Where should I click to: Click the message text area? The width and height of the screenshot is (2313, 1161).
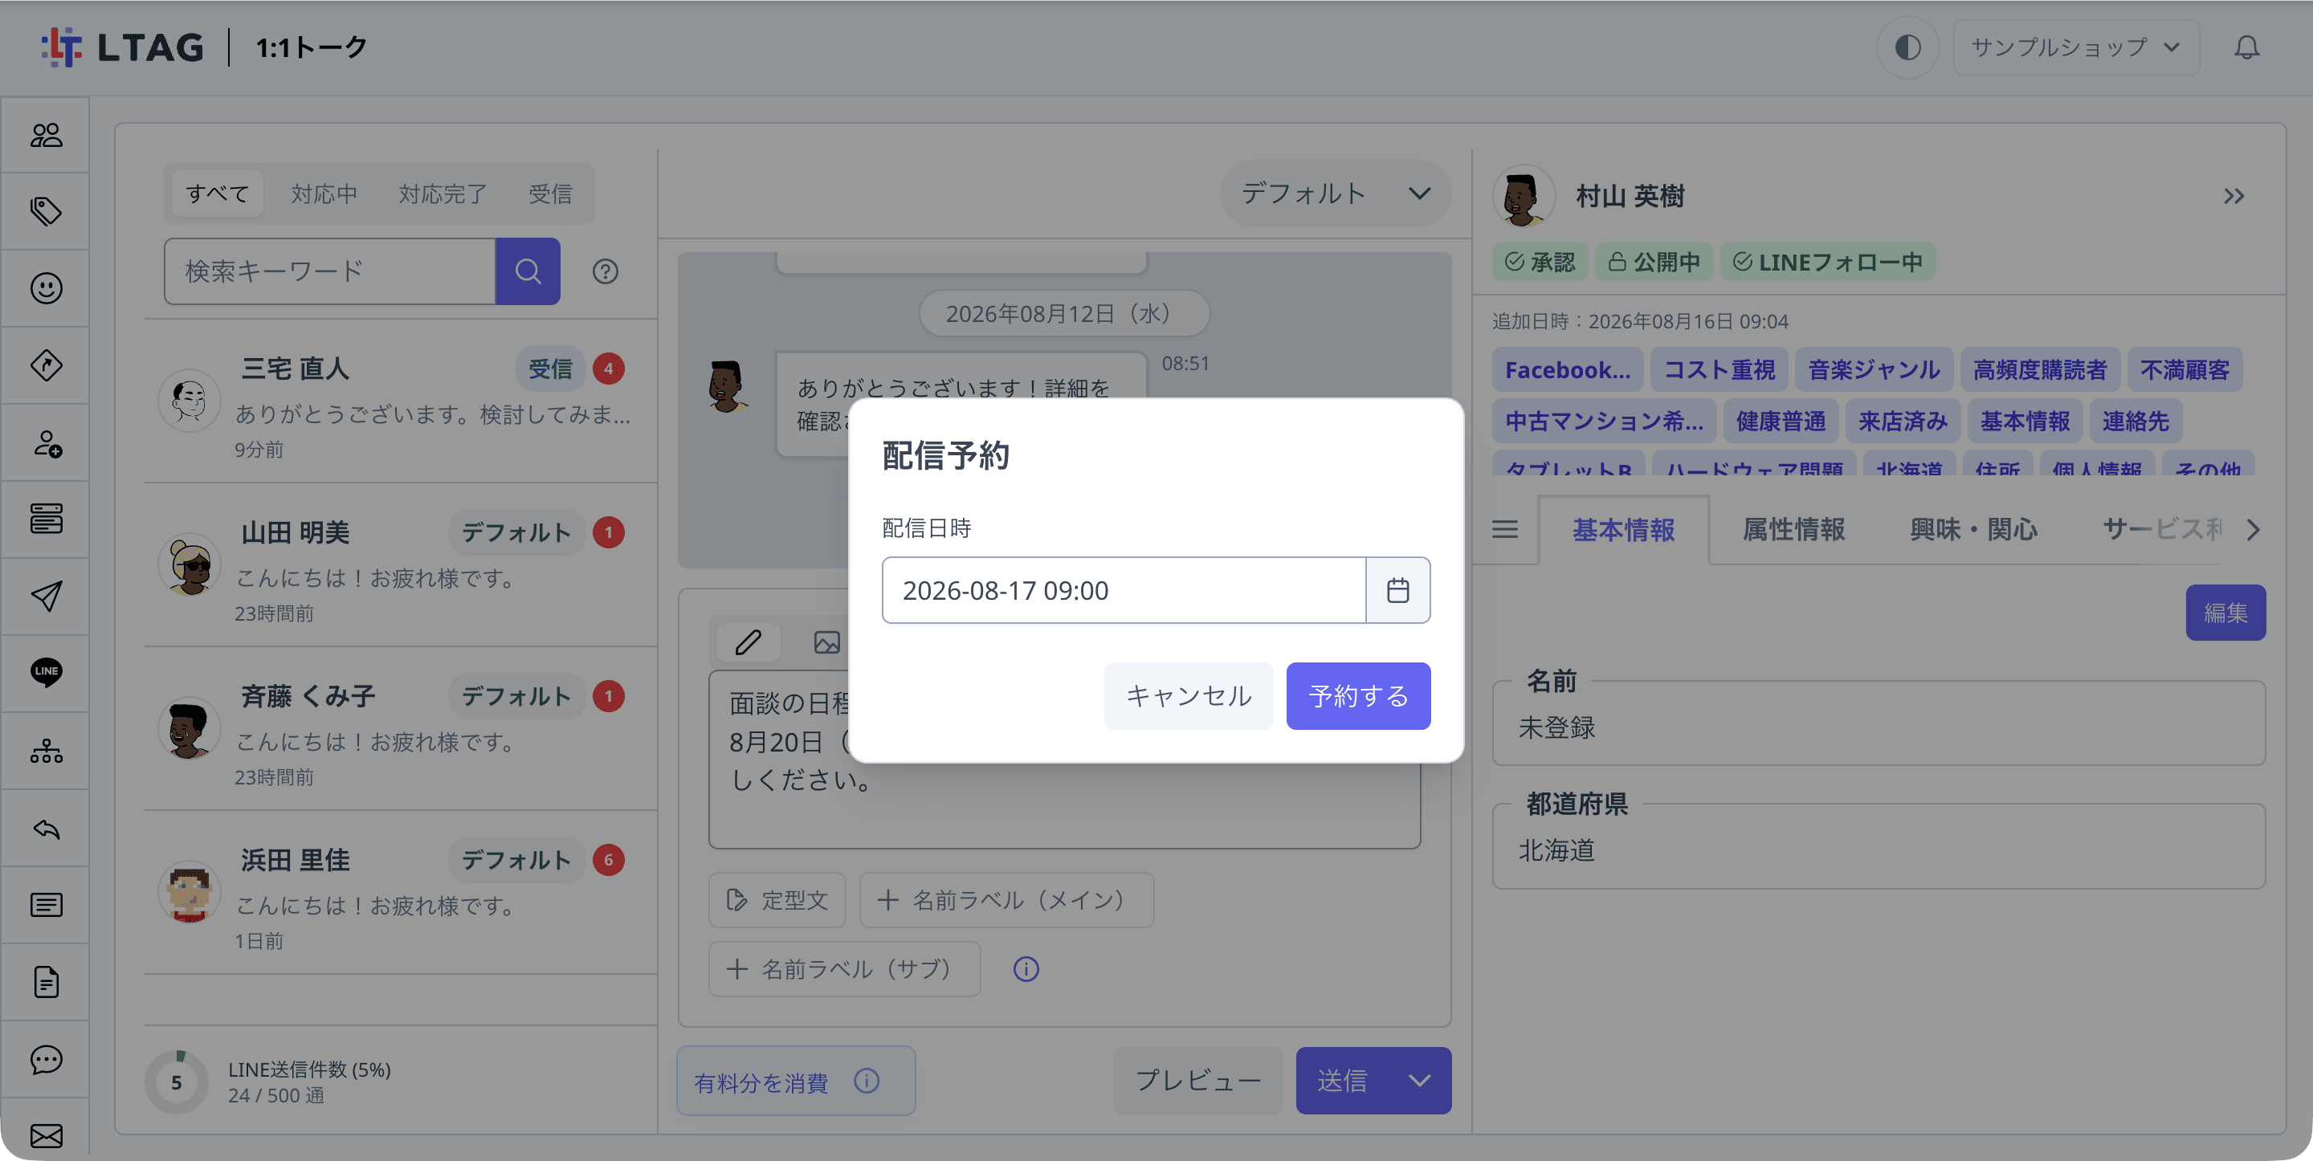click(x=1064, y=759)
